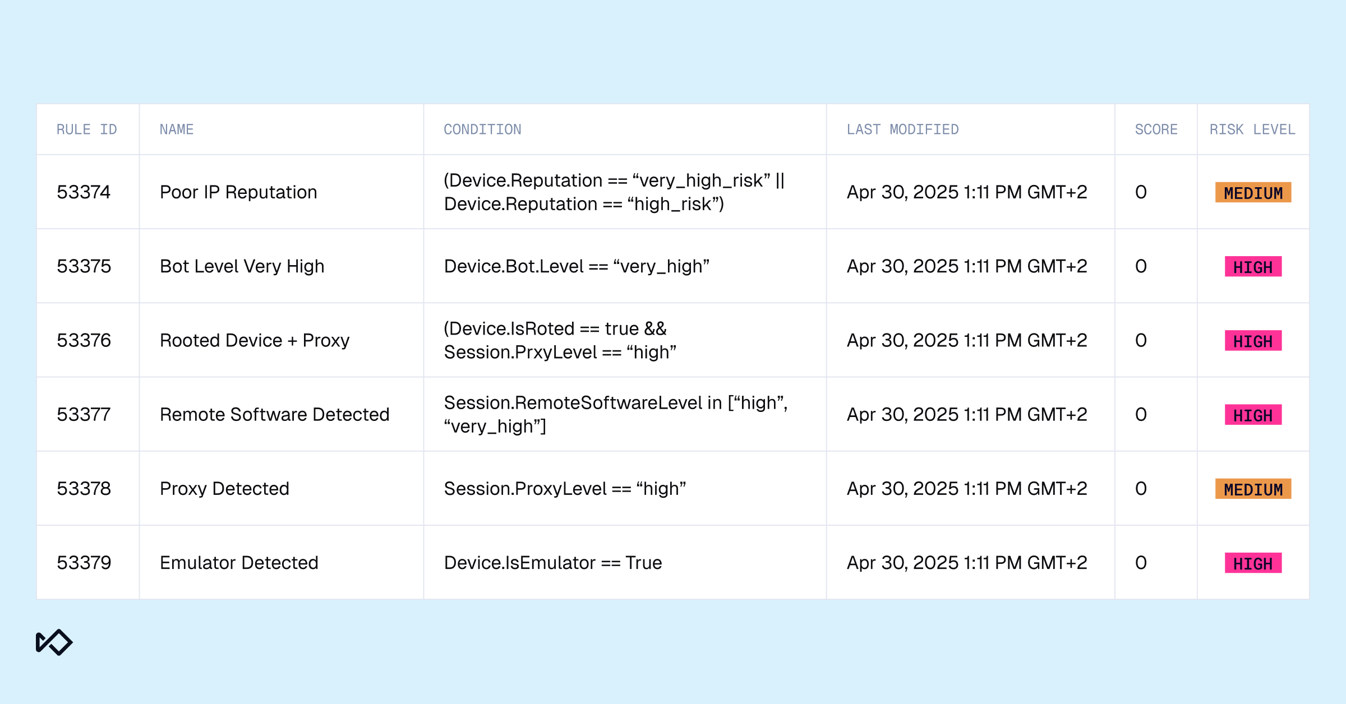Click the RISK LEVEL column header
1346x704 pixels.
click(x=1252, y=129)
